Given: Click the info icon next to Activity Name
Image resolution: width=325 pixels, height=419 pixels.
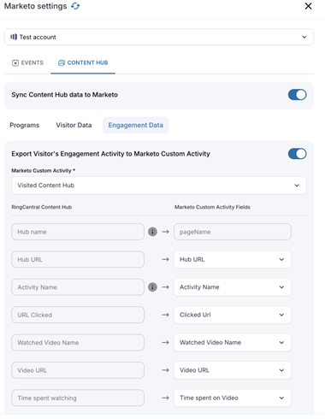Looking at the screenshot, I should (x=152, y=287).
